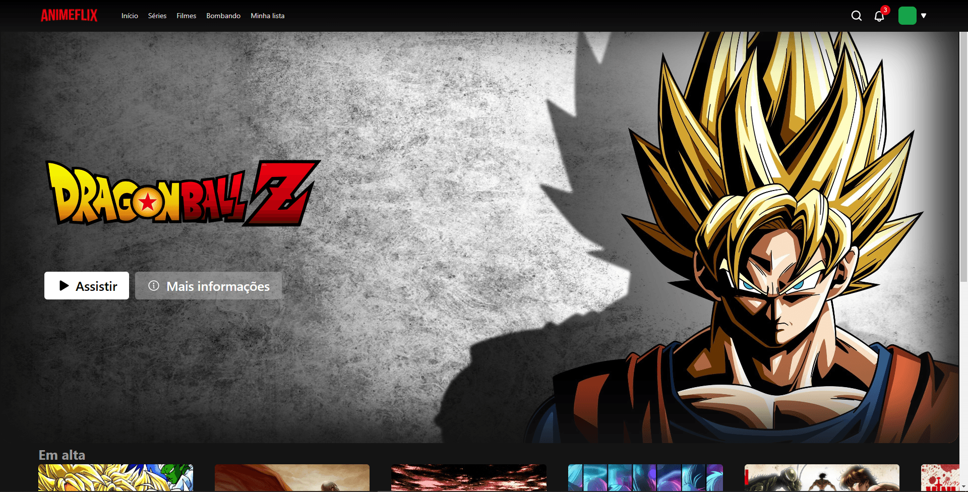
Task: Open the first Em alta thumbnail with yellow-haired characters
Action: pos(115,477)
